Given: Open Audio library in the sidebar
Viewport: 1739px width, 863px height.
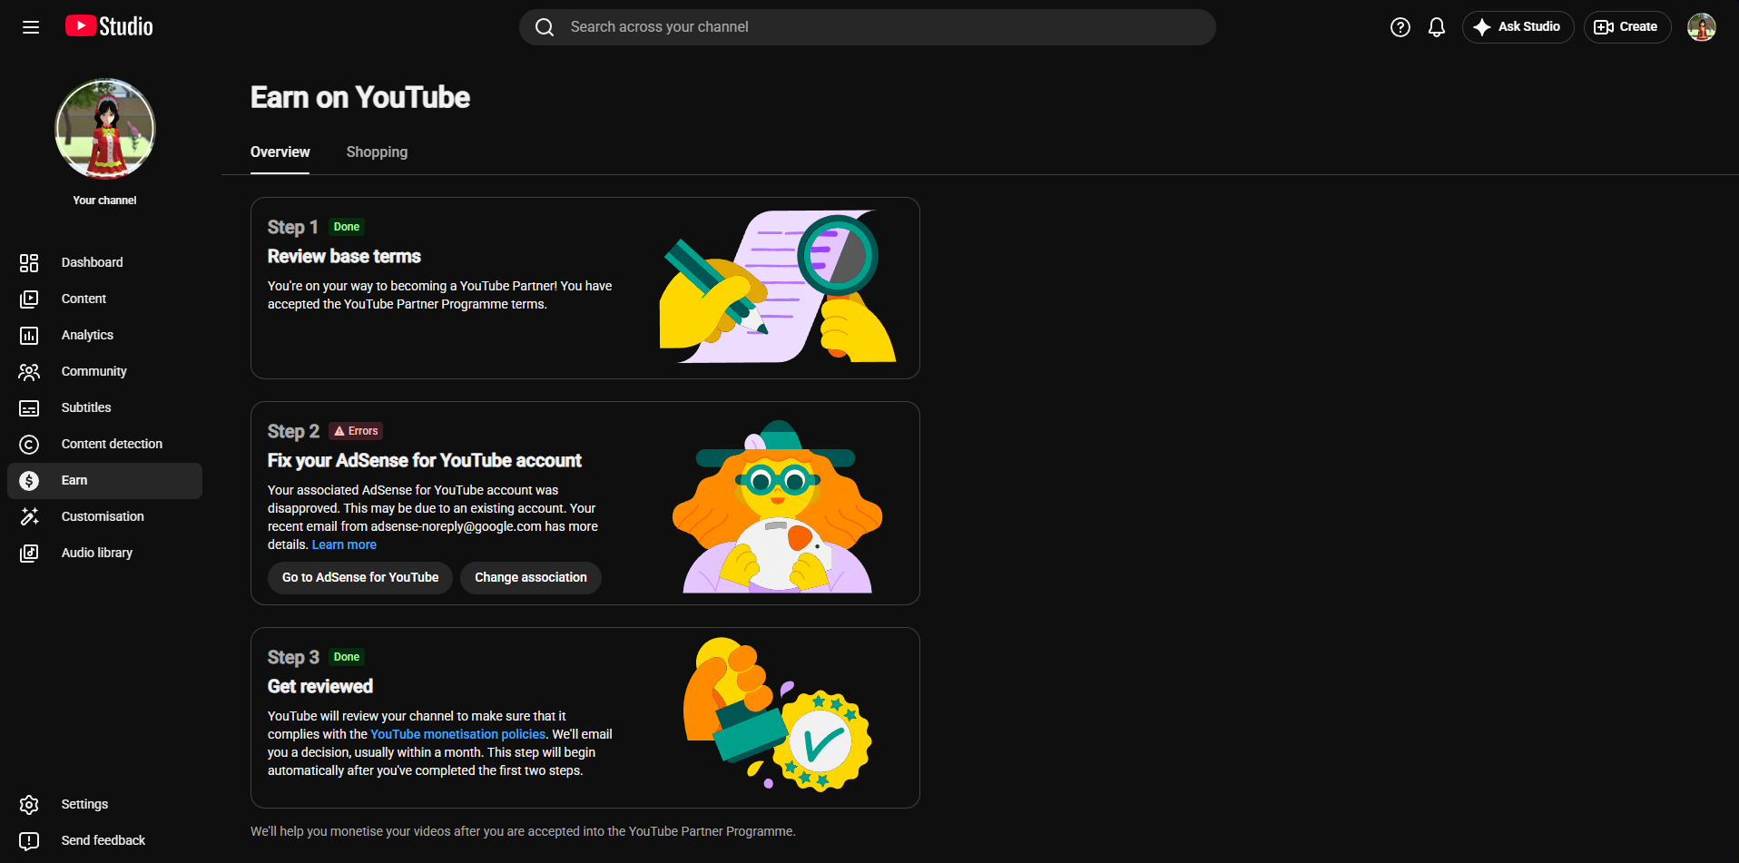Looking at the screenshot, I should 104,554.
